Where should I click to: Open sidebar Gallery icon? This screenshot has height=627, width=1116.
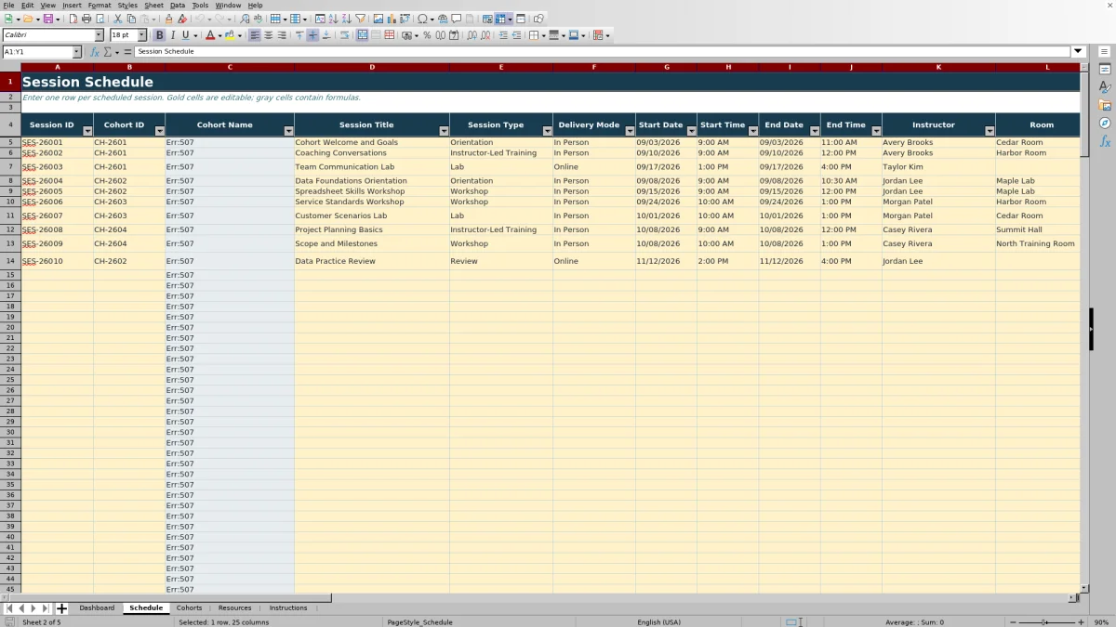click(x=1105, y=105)
